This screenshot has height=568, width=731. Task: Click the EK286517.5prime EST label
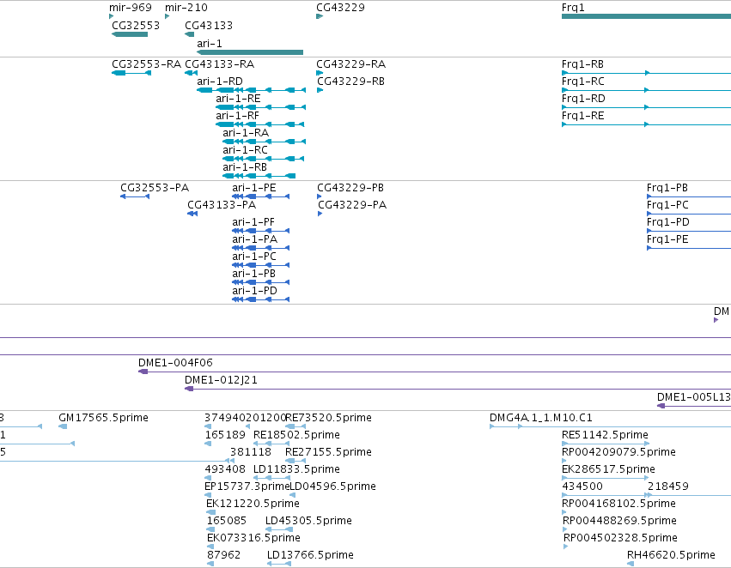point(608,469)
